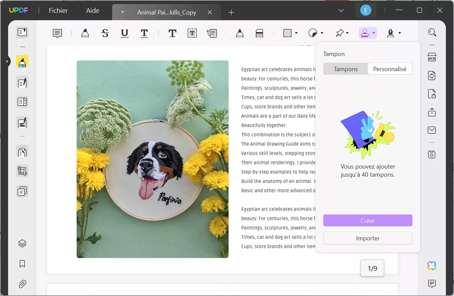
Task: Select the sticky note comment tool
Action: (57, 33)
